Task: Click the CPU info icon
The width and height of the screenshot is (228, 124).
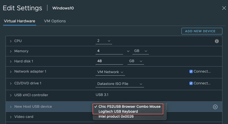Action: point(217,41)
